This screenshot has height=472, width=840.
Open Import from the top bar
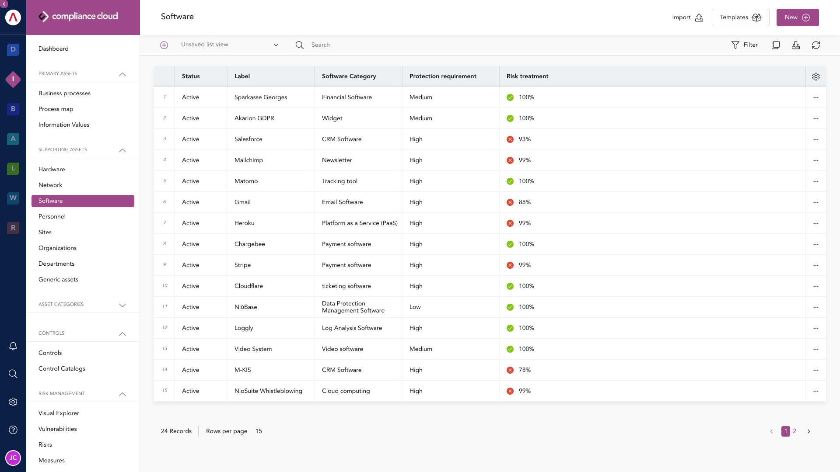click(687, 17)
